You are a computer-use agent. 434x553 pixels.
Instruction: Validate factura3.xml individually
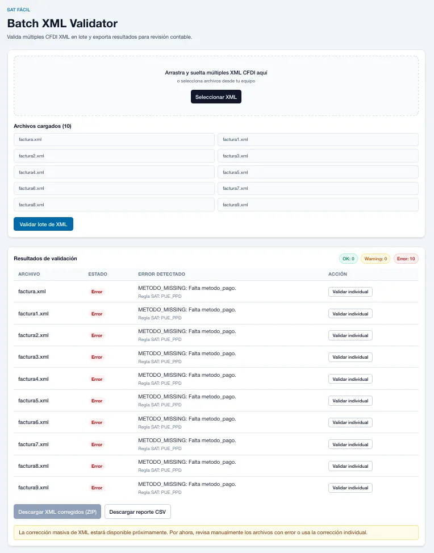[x=350, y=357]
